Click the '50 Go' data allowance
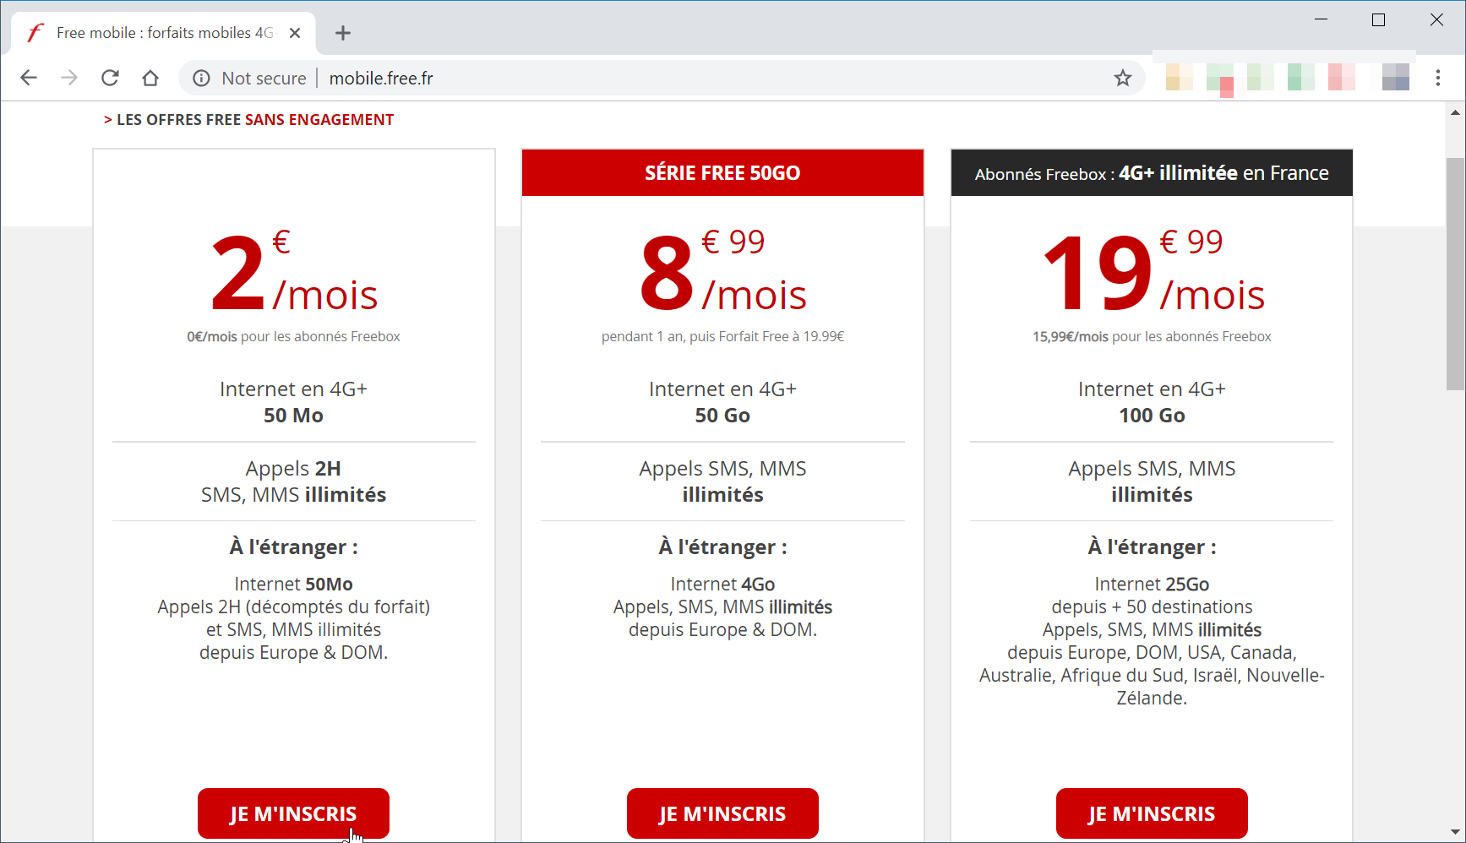Image resolution: width=1466 pixels, height=843 pixels. click(x=722, y=416)
